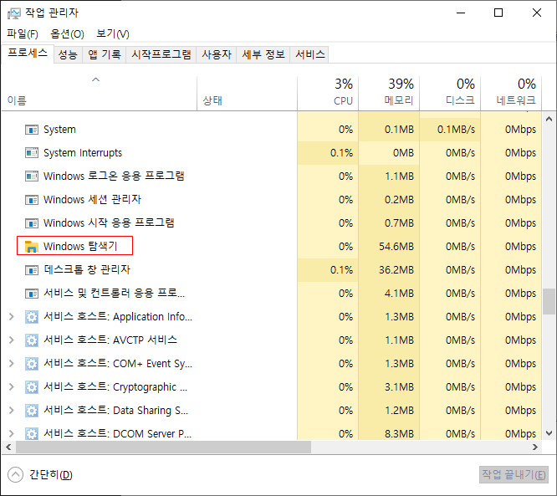Viewport: 557px width, 496px height.
Task: Click the 4.1MB memory value
Action: (x=399, y=294)
